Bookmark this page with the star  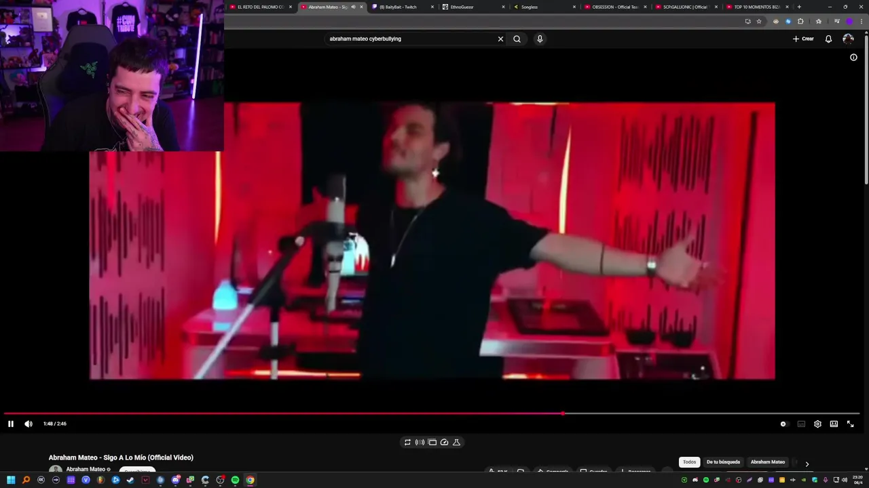click(759, 21)
